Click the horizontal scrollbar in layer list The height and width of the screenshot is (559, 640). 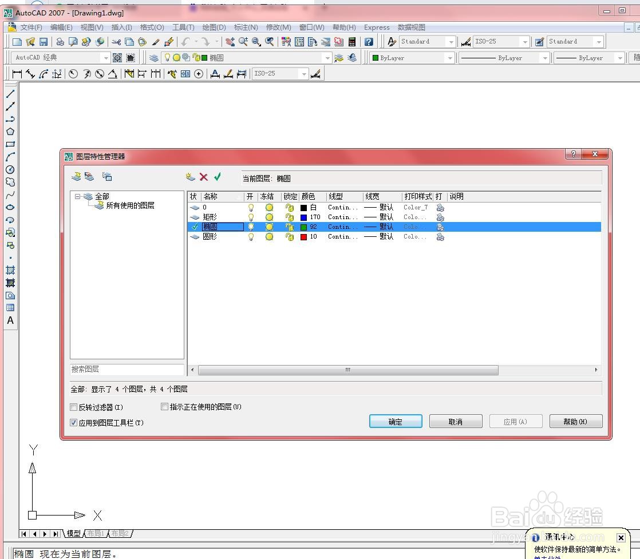click(347, 370)
